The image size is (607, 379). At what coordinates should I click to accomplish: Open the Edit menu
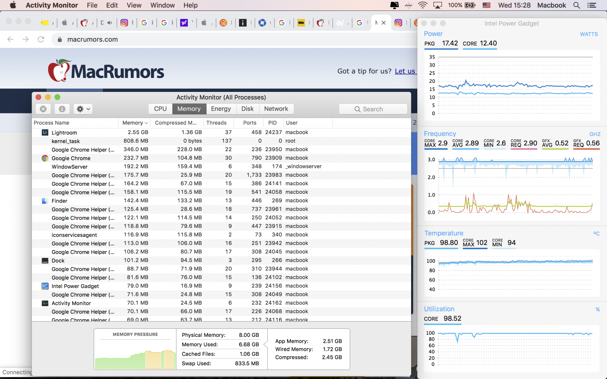coord(112,5)
